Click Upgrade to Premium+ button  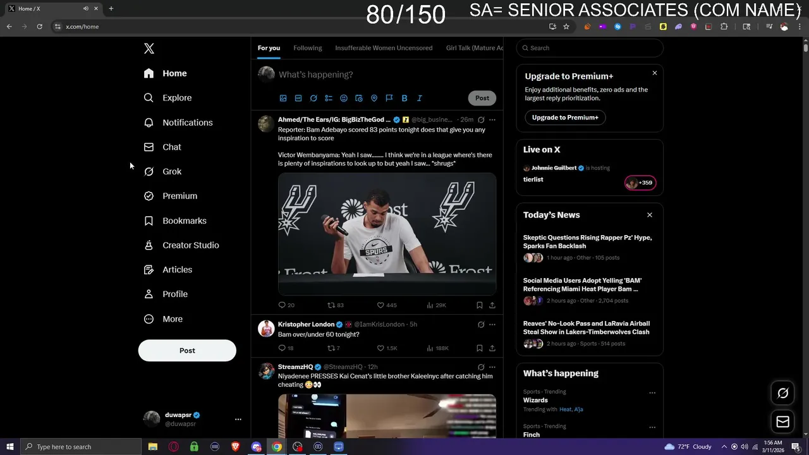point(565,118)
